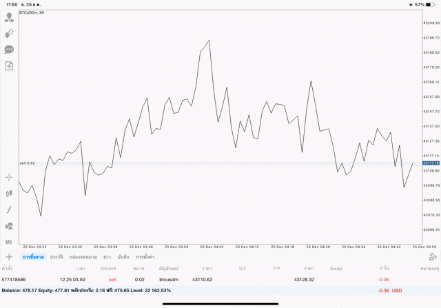
Task: Switch to the การซื้อขาย trade tab
Action: (33, 256)
